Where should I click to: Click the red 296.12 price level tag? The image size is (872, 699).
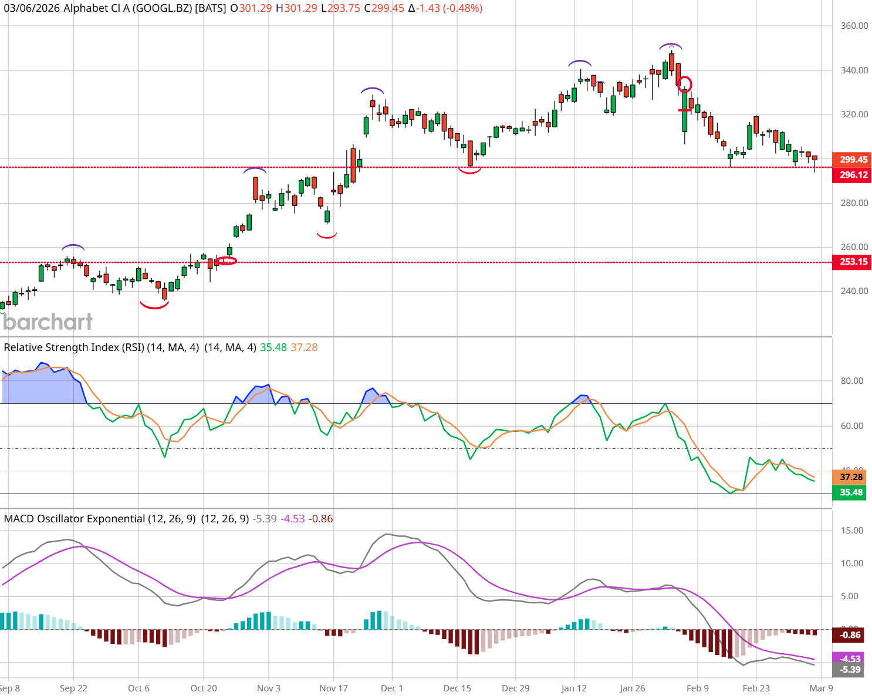tap(852, 175)
